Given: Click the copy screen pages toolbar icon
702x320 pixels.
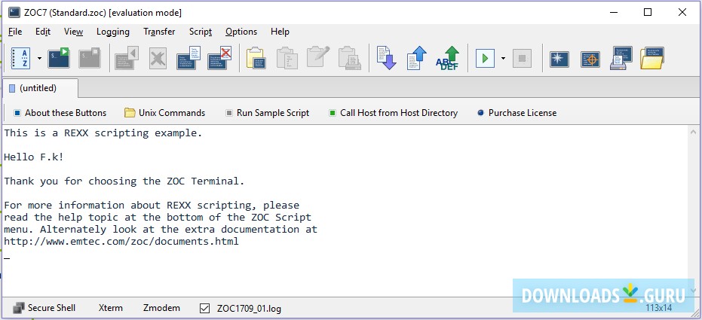Looking at the screenshot, I should point(189,58).
